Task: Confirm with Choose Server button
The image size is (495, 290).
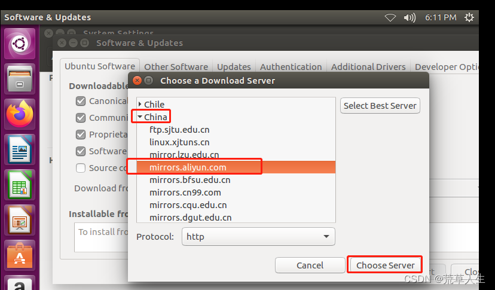Action: [x=385, y=265]
